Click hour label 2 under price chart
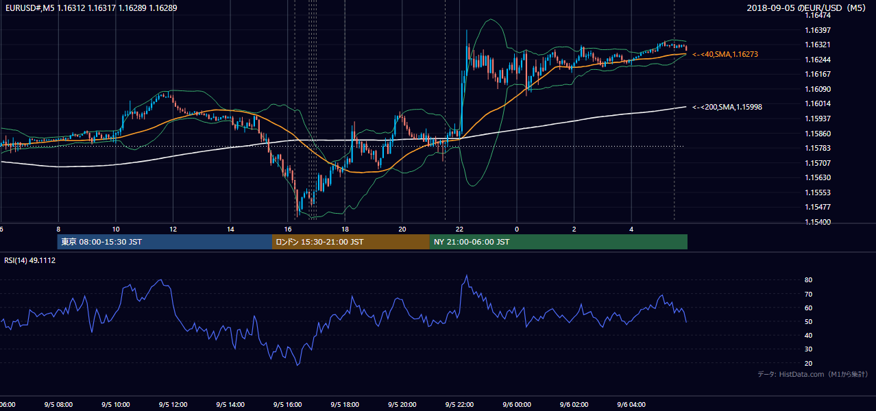 click(574, 229)
